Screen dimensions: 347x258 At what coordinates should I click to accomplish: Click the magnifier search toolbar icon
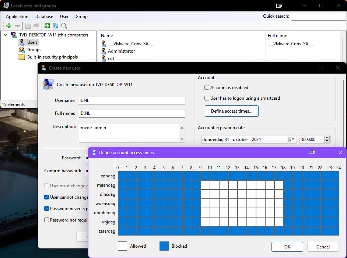click(x=64, y=26)
